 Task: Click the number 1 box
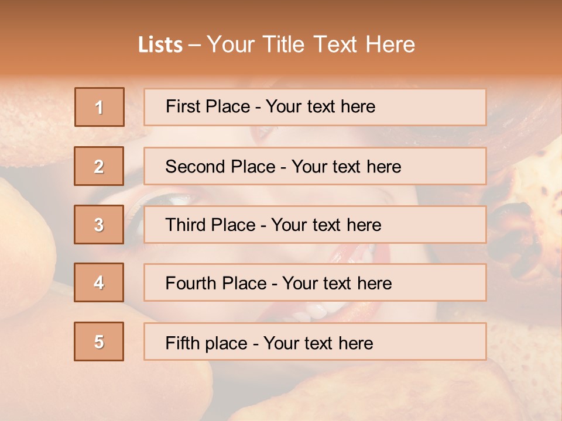[x=100, y=107]
